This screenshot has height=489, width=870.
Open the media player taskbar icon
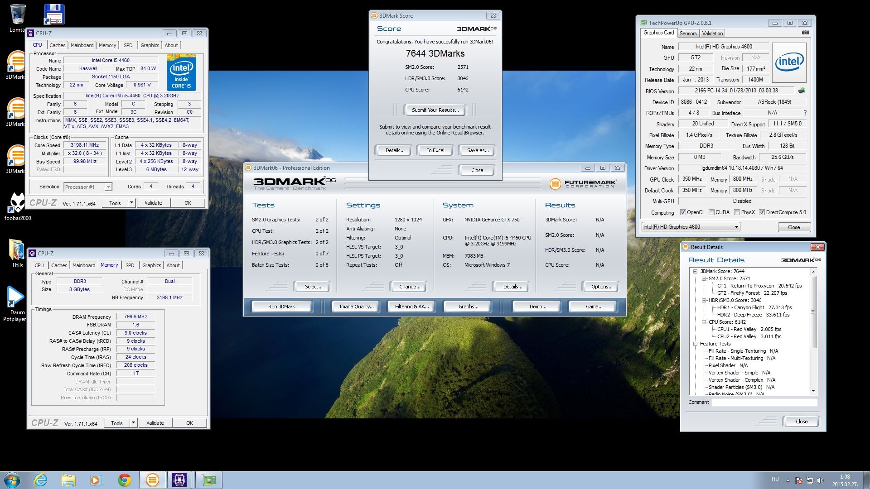[x=96, y=480]
